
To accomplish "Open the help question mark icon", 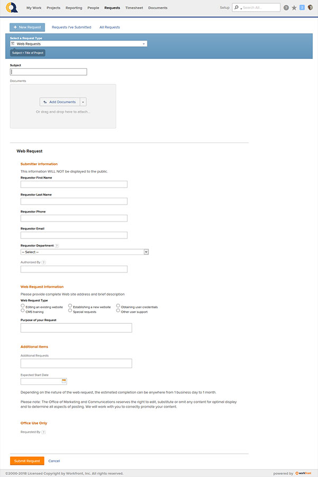I will [x=286, y=8].
